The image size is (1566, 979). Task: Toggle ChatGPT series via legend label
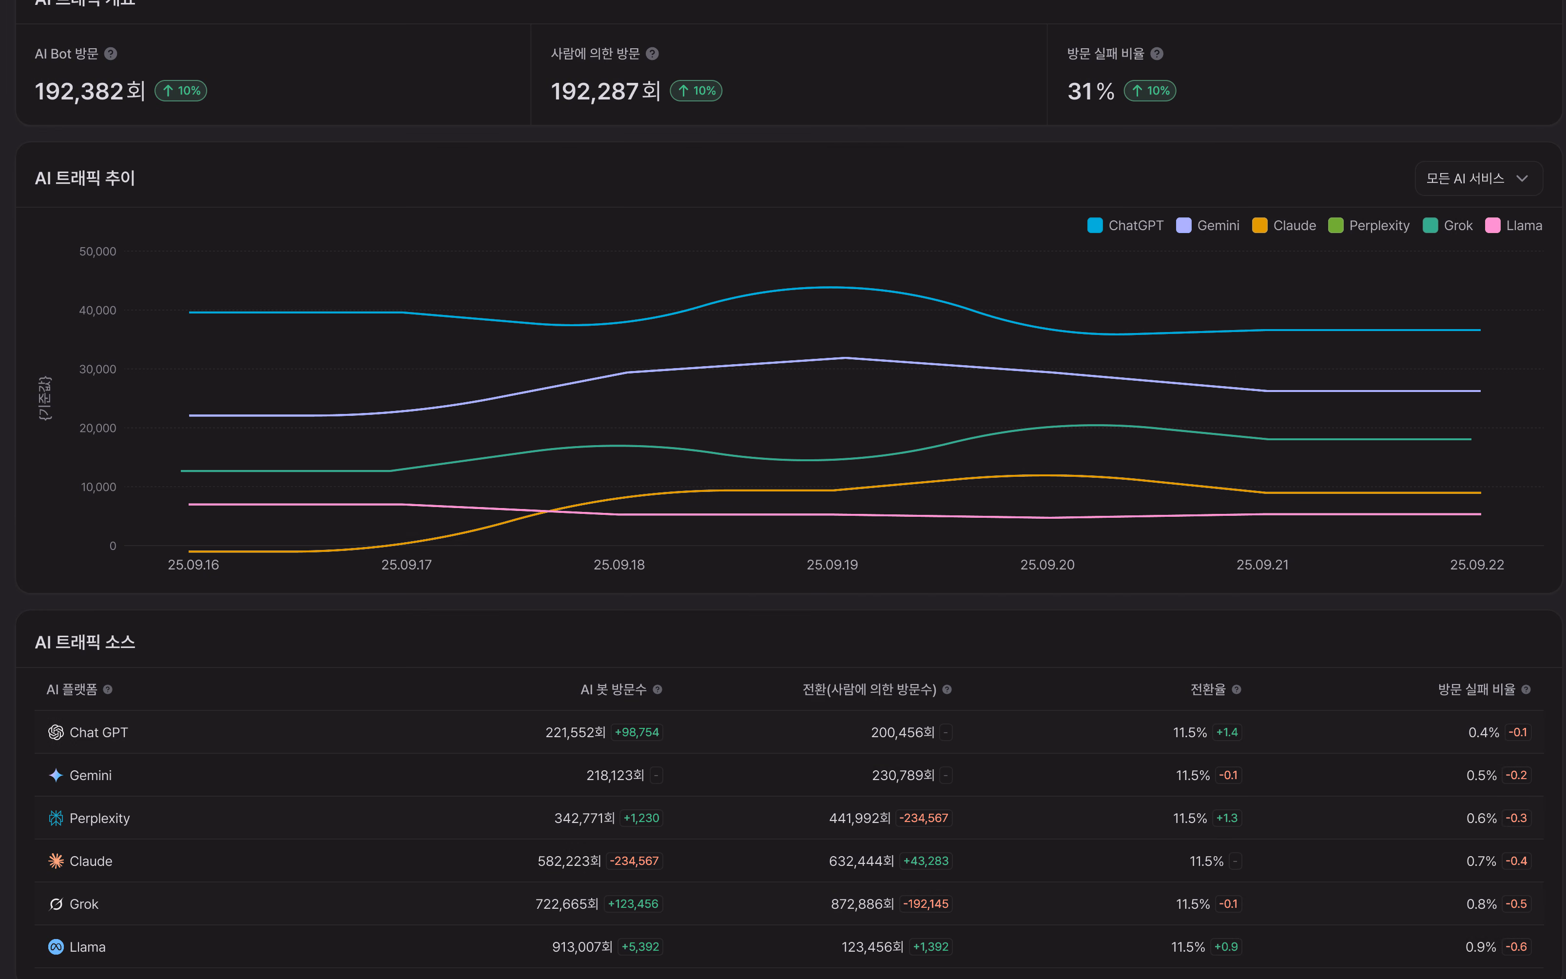(1136, 225)
